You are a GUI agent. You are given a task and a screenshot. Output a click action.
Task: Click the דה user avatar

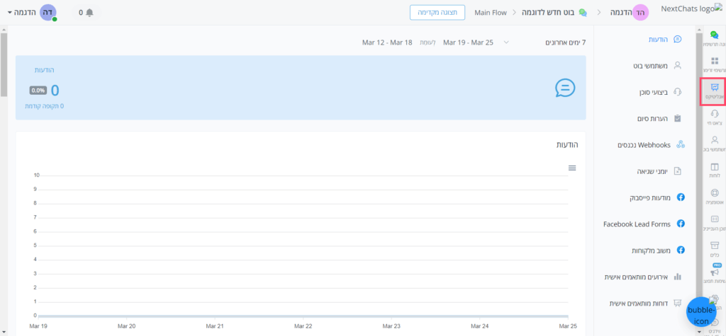(48, 13)
